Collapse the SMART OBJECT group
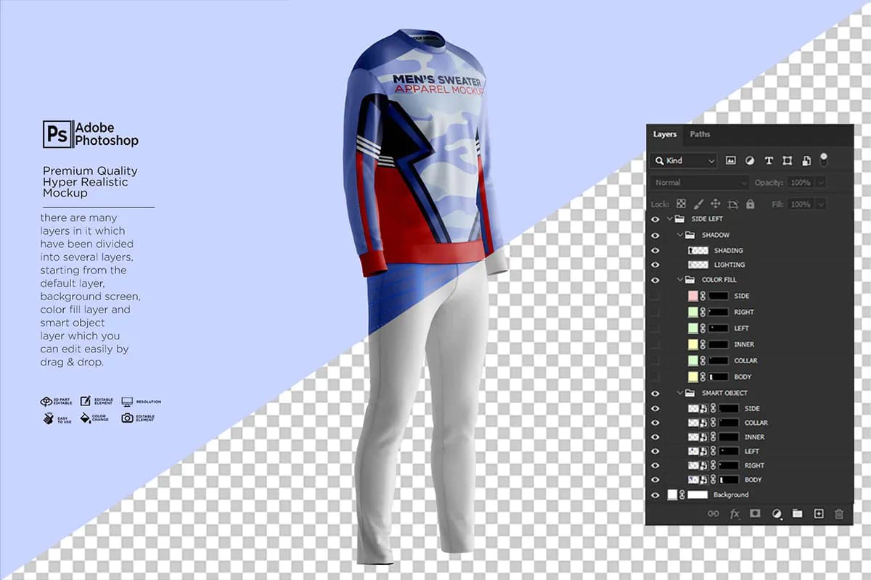Screen dimensions: 871x580 (x=680, y=393)
